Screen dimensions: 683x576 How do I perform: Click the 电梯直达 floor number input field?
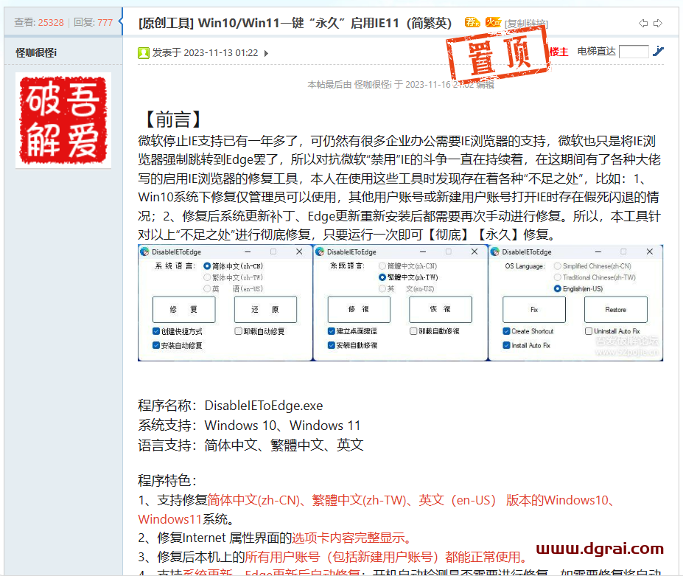click(x=634, y=52)
